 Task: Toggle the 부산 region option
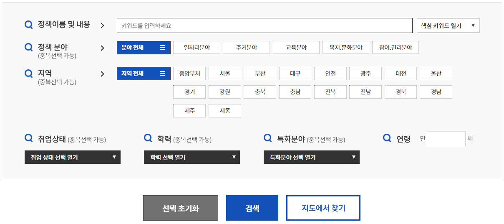[x=260, y=74]
